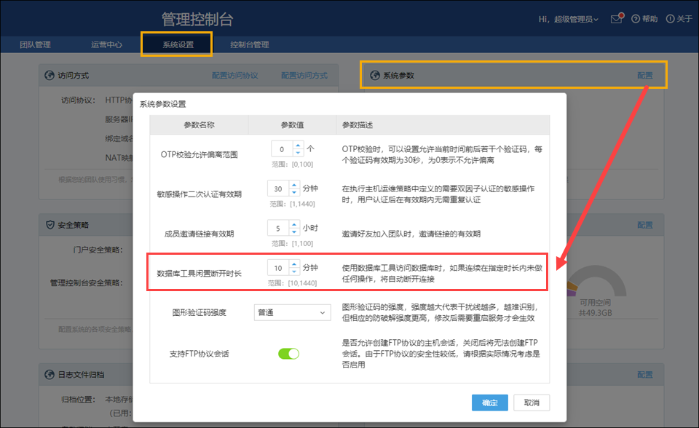Click the 确定 button to confirm
The height and width of the screenshot is (428, 699).
(489, 403)
